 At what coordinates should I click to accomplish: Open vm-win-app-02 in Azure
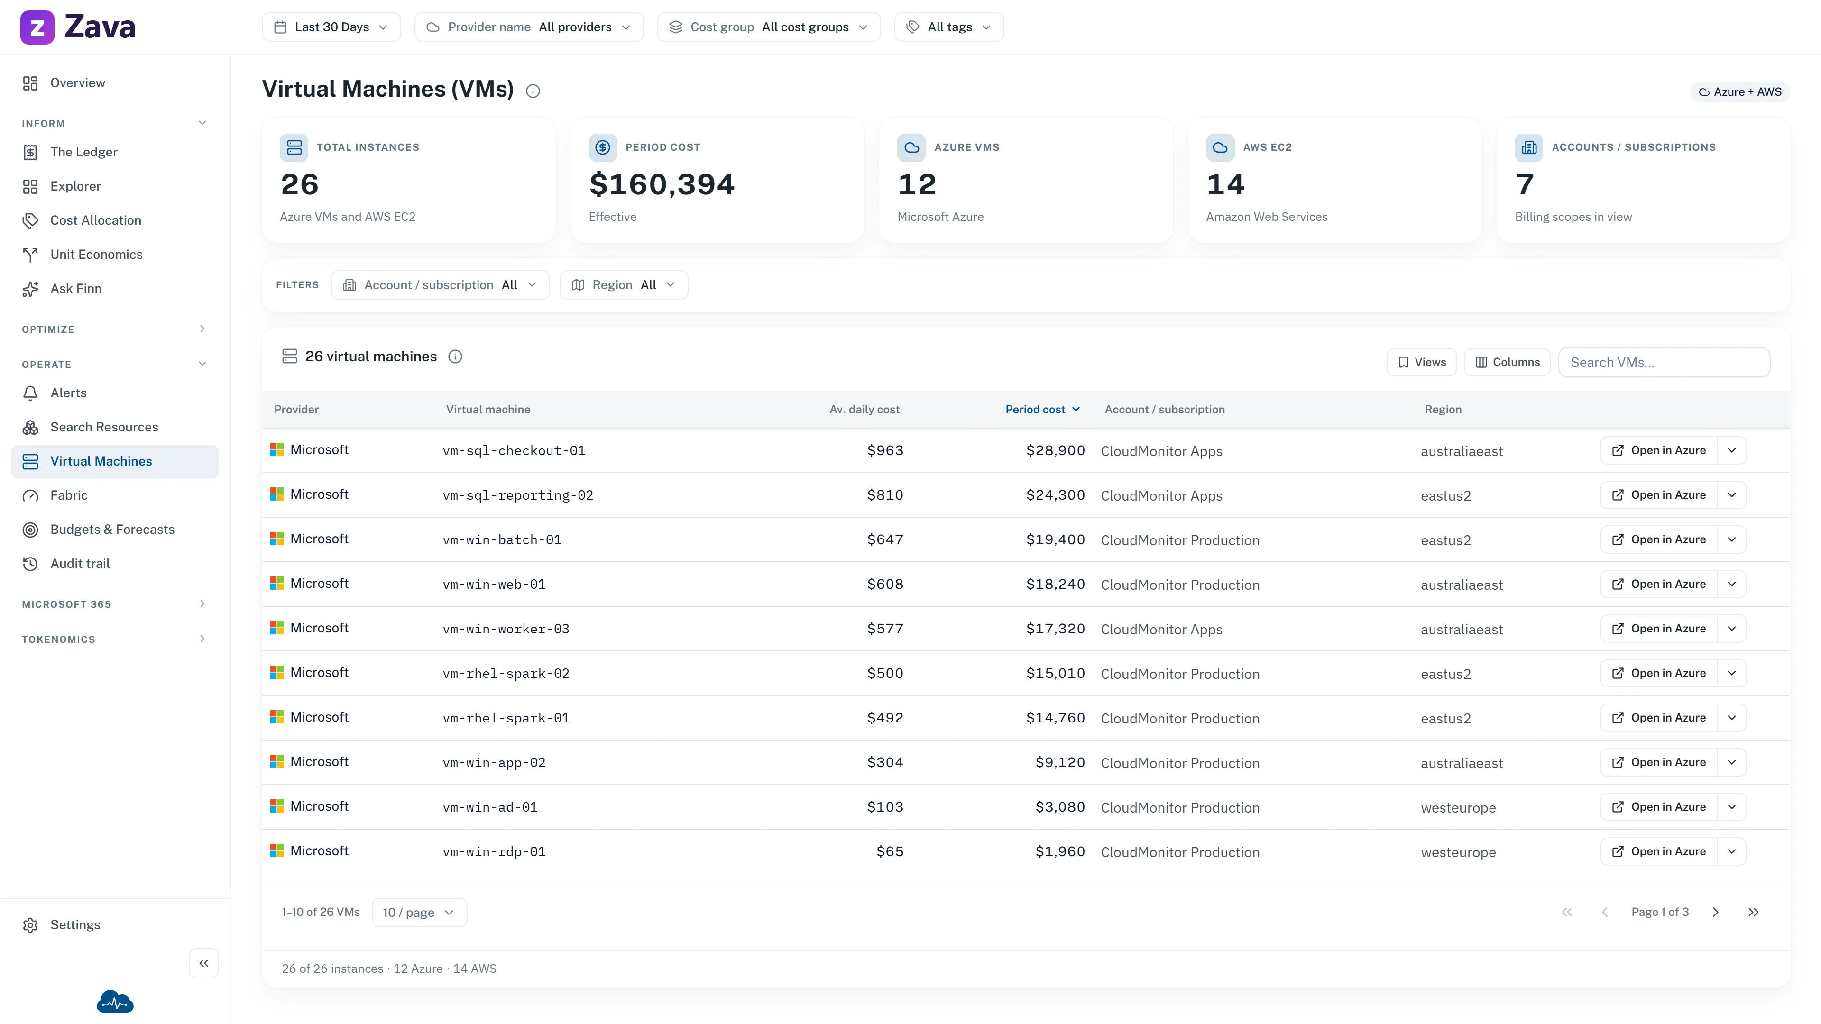pyautogui.click(x=1658, y=762)
